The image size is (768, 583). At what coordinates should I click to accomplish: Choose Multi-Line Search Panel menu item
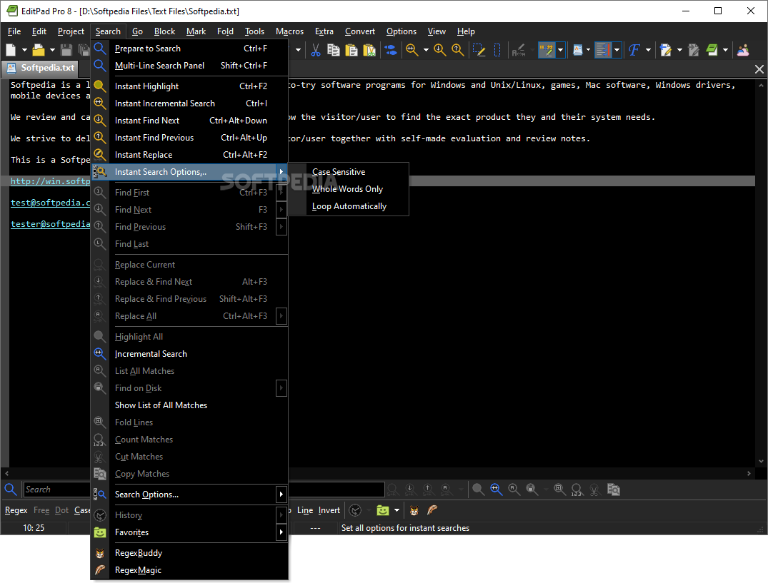189,66
